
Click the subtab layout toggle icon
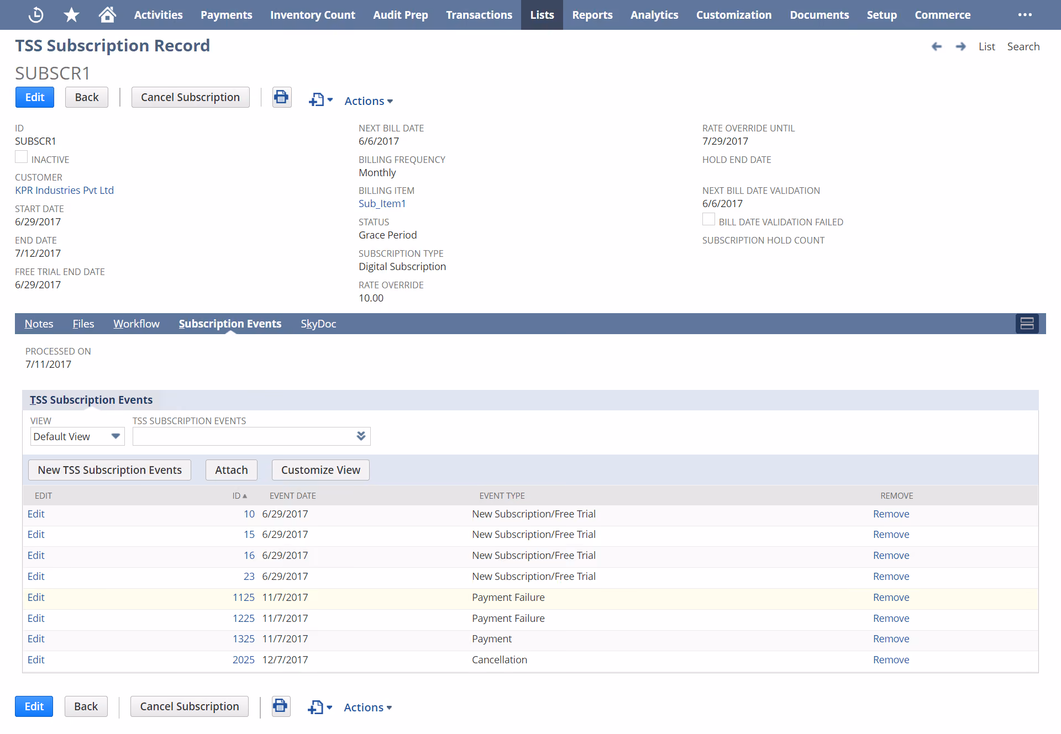coord(1027,324)
